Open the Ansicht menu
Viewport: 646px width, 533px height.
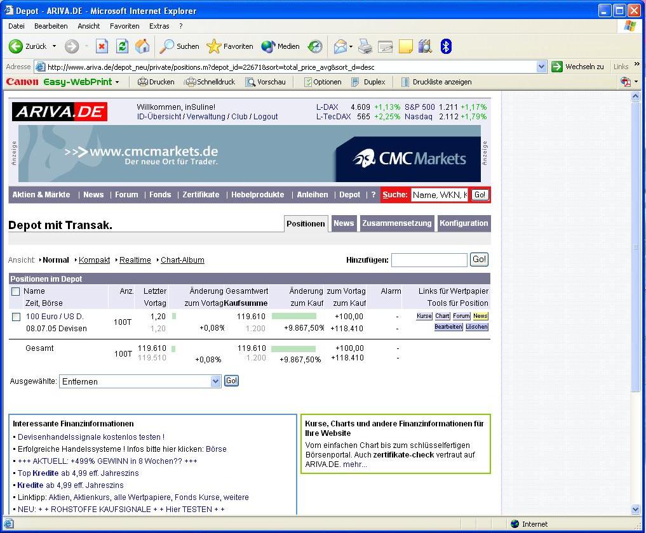point(88,26)
